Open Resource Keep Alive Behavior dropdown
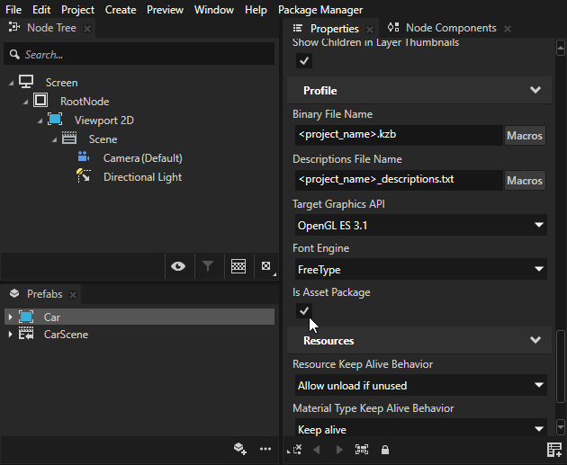 click(420, 385)
